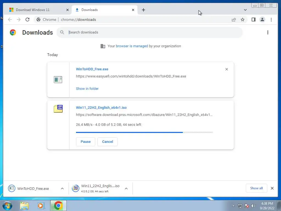Click the browser forward arrow
Screen dimensions: 281x211
pyautogui.click(x=19, y=20)
